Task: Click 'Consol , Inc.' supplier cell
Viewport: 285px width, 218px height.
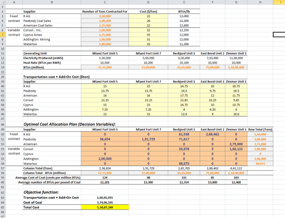Action: 52,30
